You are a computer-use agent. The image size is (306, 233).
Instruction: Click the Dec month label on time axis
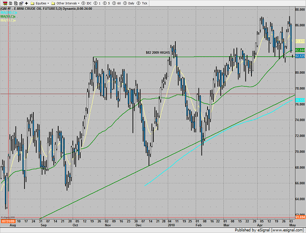click(139, 225)
